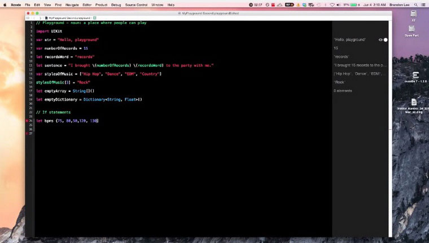Click the stylesOfMusic[3] = "Rock" line

pyautogui.click(x=63, y=82)
